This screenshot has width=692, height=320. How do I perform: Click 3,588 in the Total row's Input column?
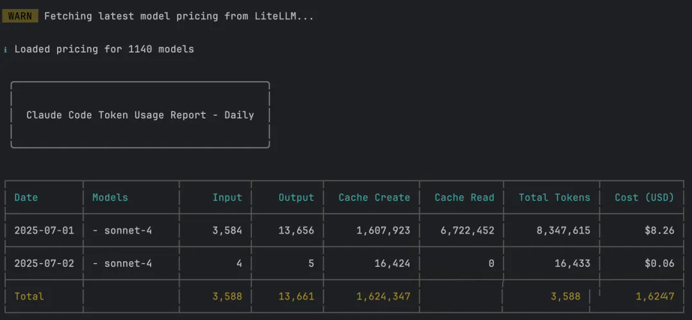[227, 296]
